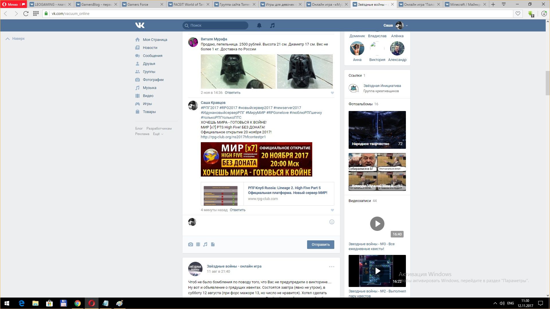Open Opera tab menu icon
The image size is (550, 309).
(x=504, y=4)
